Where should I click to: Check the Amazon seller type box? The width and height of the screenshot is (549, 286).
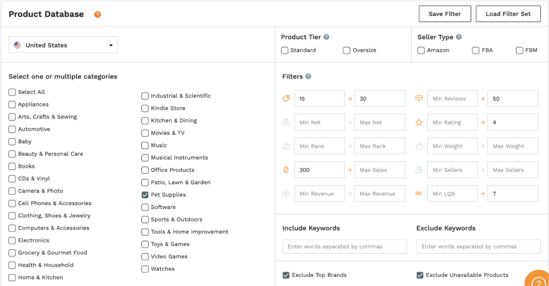421,50
